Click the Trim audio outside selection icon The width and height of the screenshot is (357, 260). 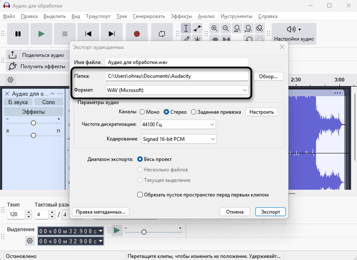[x=215, y=39]
